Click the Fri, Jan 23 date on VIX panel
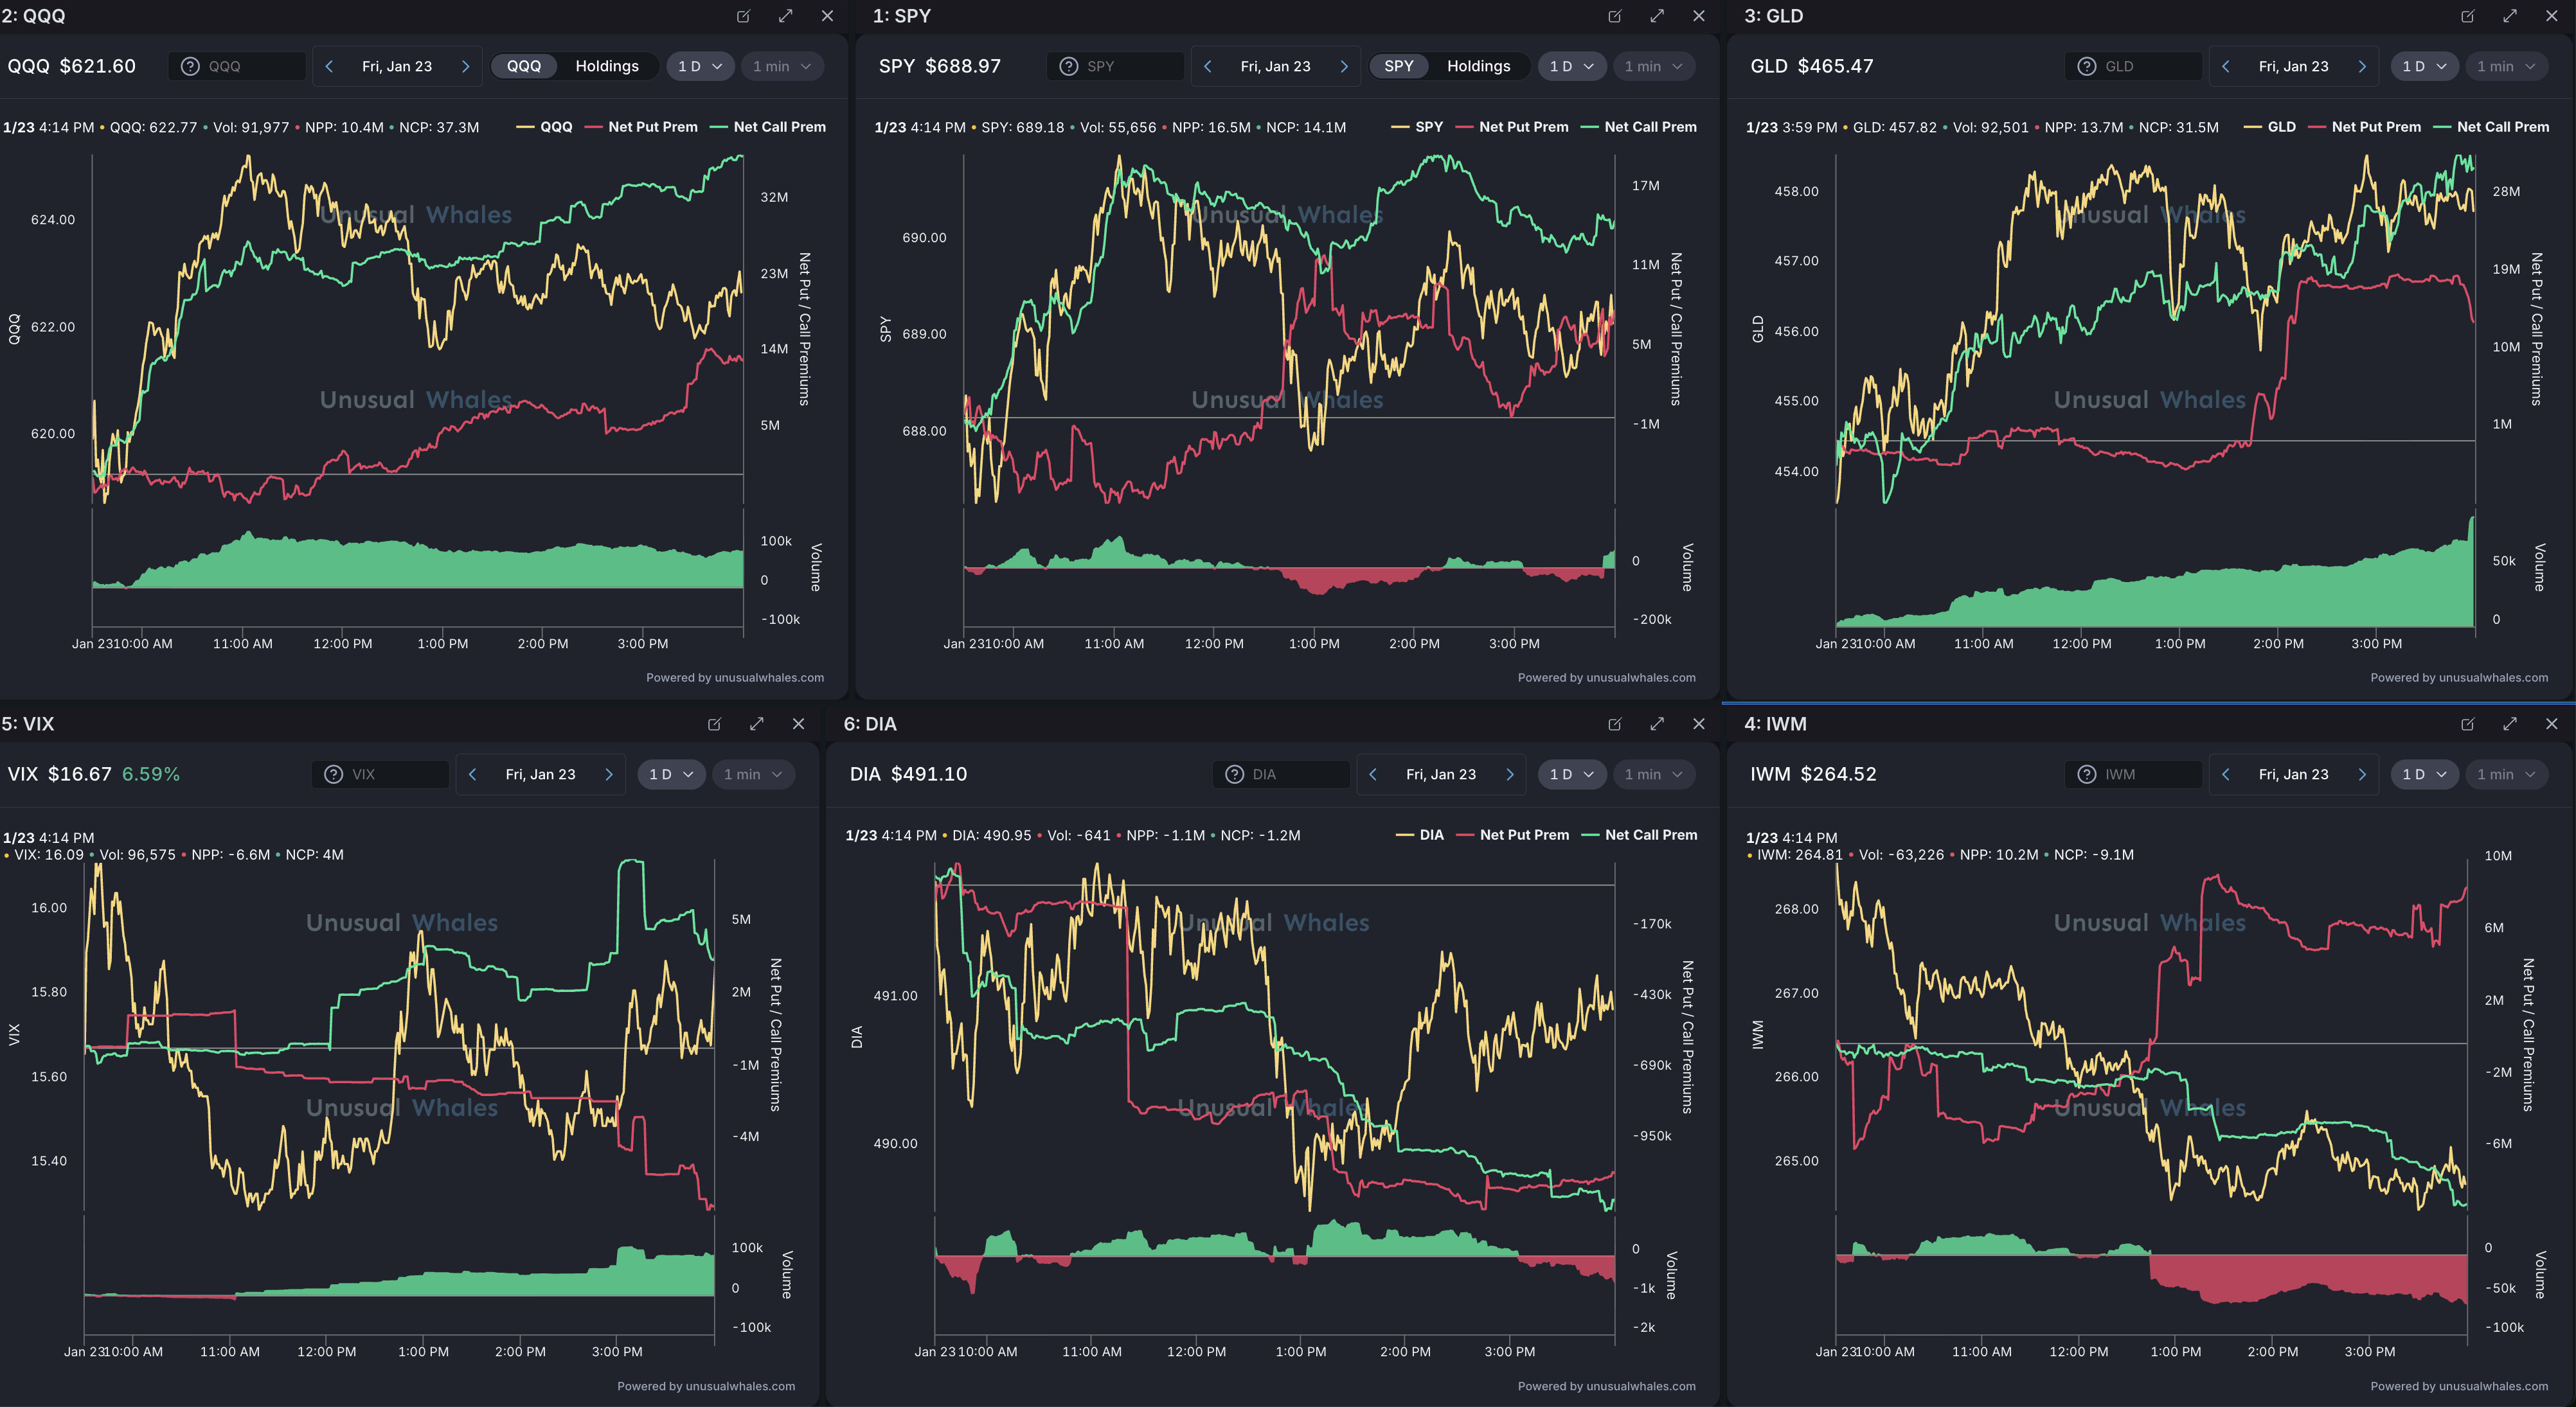 (540, 774)
